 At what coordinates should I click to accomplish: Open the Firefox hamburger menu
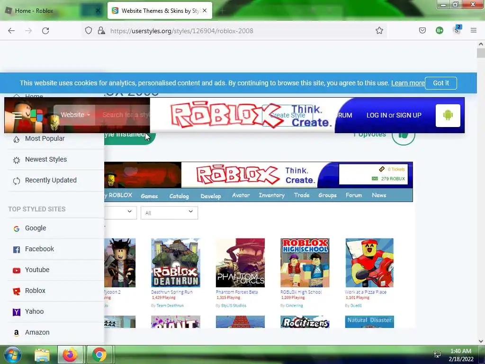[x=473, y=30]
